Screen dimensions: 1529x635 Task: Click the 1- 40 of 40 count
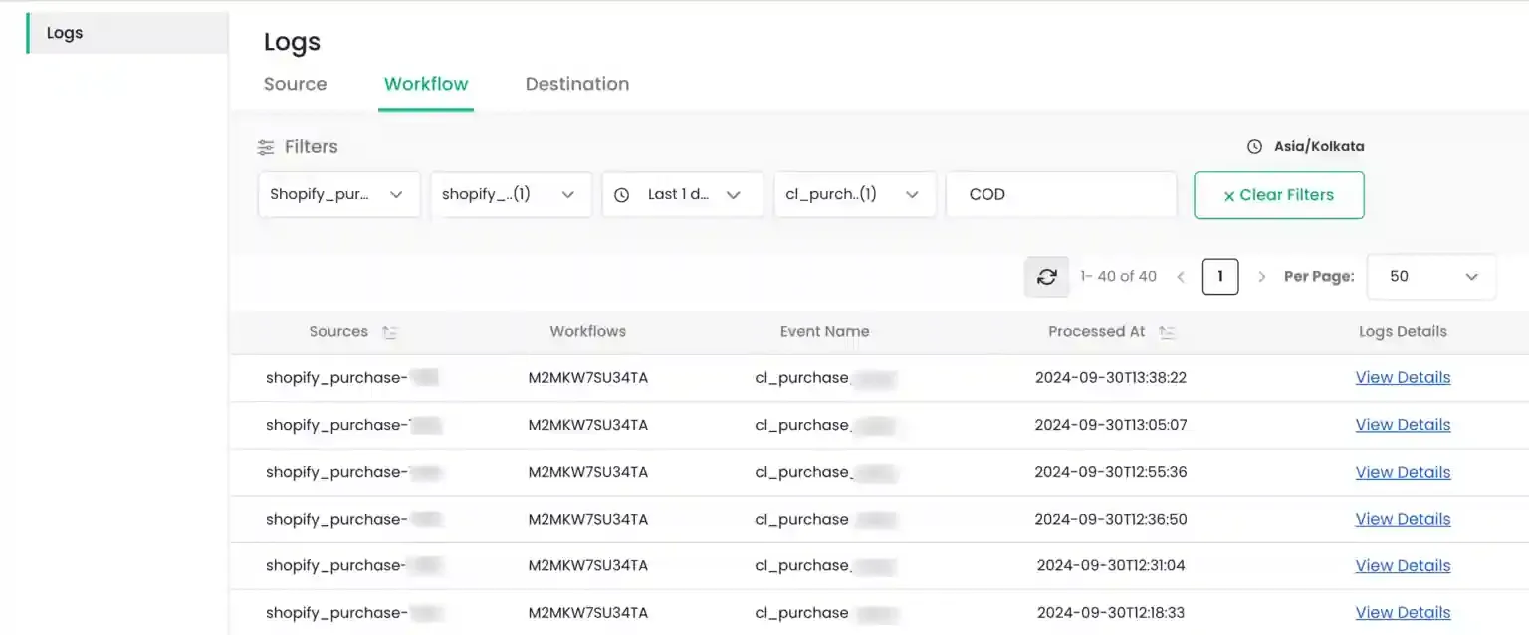click(x=1119, y=277)
